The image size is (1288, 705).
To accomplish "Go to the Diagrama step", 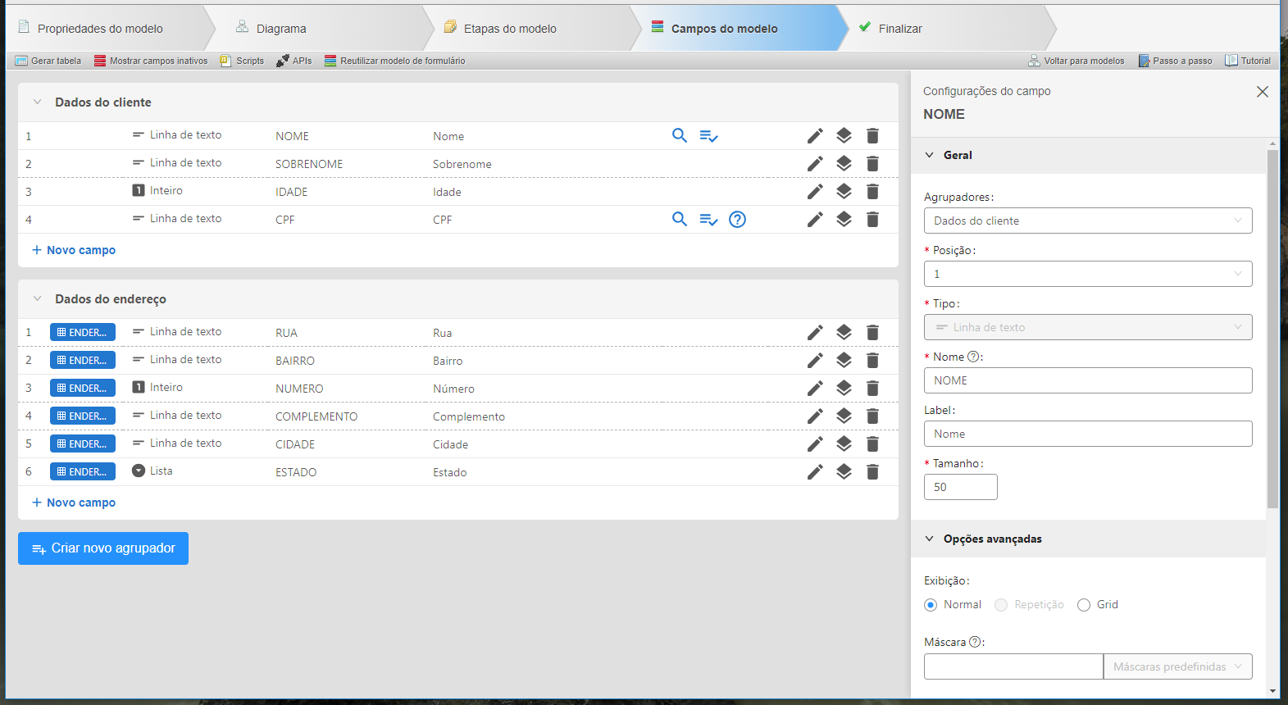I will click(x=281, y=29).
